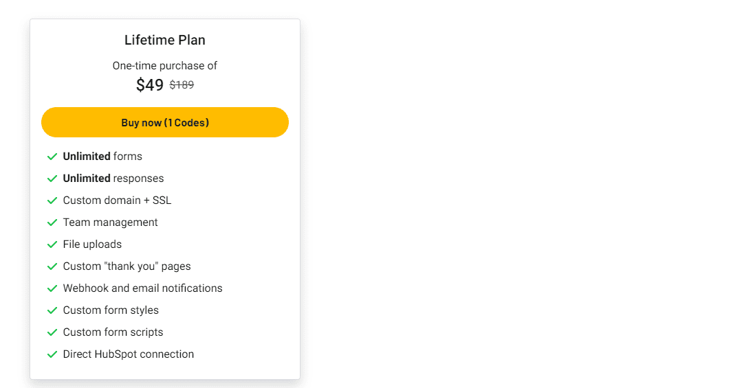
Task: Select the Unlimited forms feature text
Action: click(x=102, y=157)
